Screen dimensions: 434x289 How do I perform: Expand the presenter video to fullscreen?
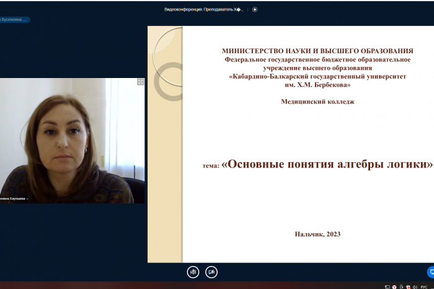141,82
